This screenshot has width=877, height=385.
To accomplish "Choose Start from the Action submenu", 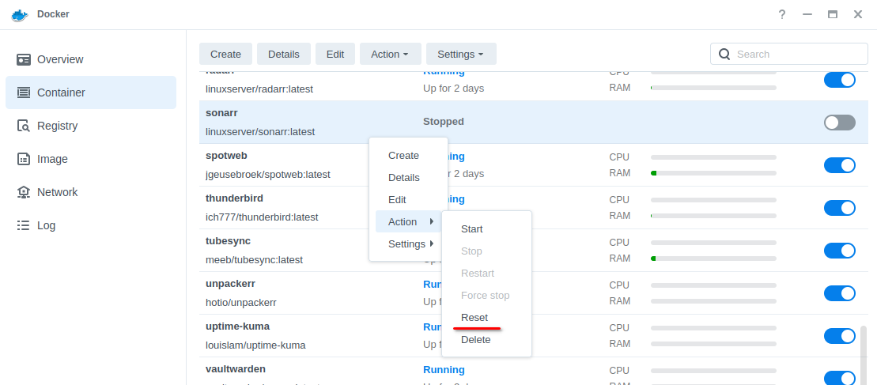I will (471, 229).
